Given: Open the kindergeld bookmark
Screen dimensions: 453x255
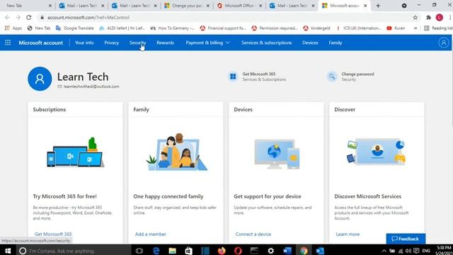Looking at the screenshot, I should (x=316, y=28).
